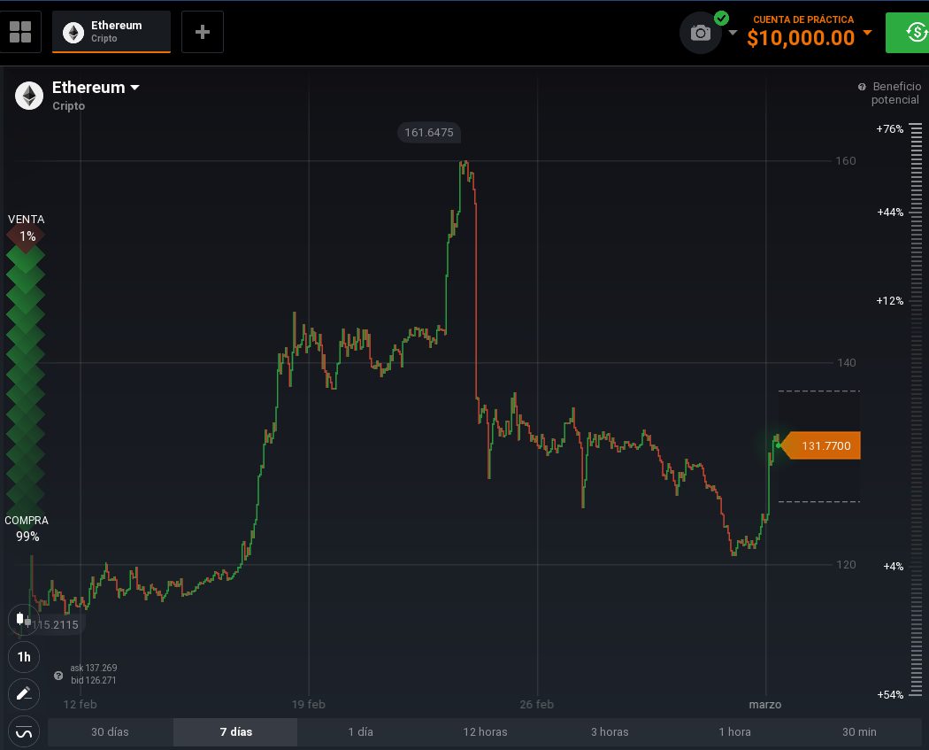Screen dimensions: 929x750
Task: Click the marzo date label
Action: pyautogui.click(x=765, y=704)
